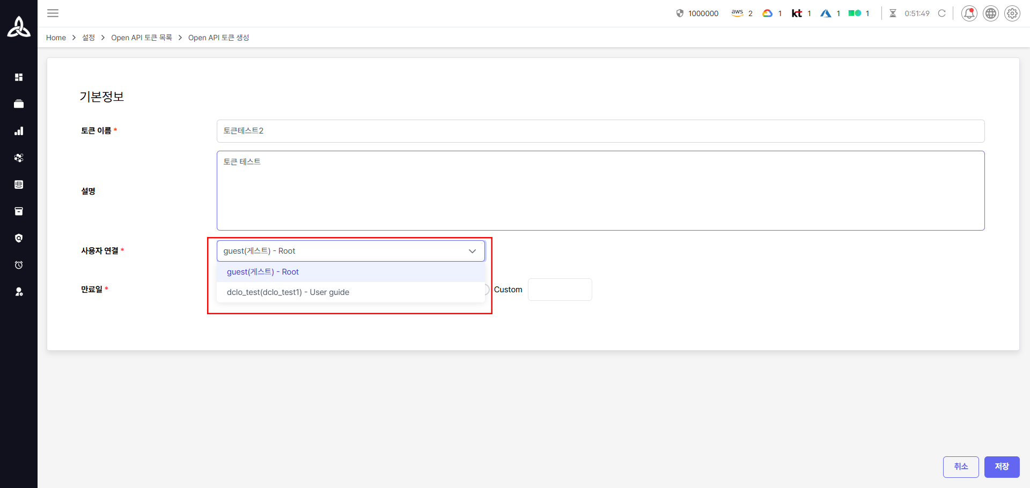
Task: Select dclo_test(dclo_test1) - User guide option
Action: 351,292
